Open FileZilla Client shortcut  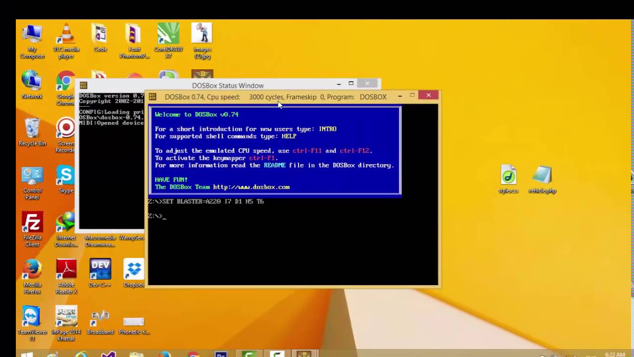[x=32, y=230]
